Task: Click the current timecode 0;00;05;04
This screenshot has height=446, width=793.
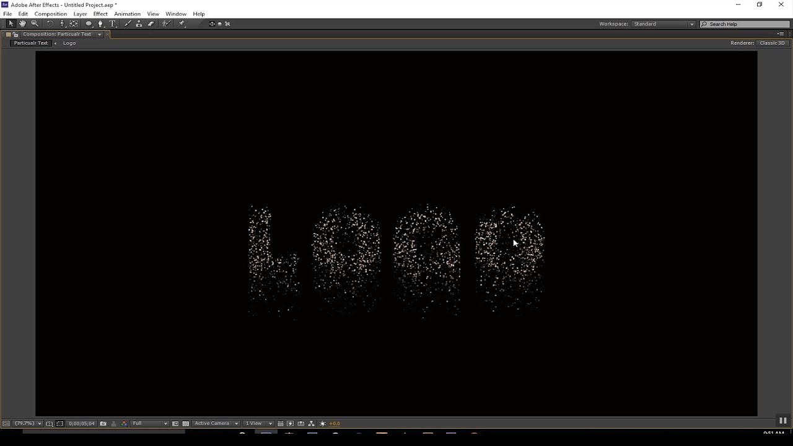Action: click(82, 424)
